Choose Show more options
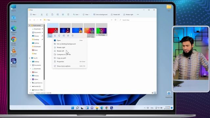The height and width of the screenshot is (118, 210). pos(70,66)
